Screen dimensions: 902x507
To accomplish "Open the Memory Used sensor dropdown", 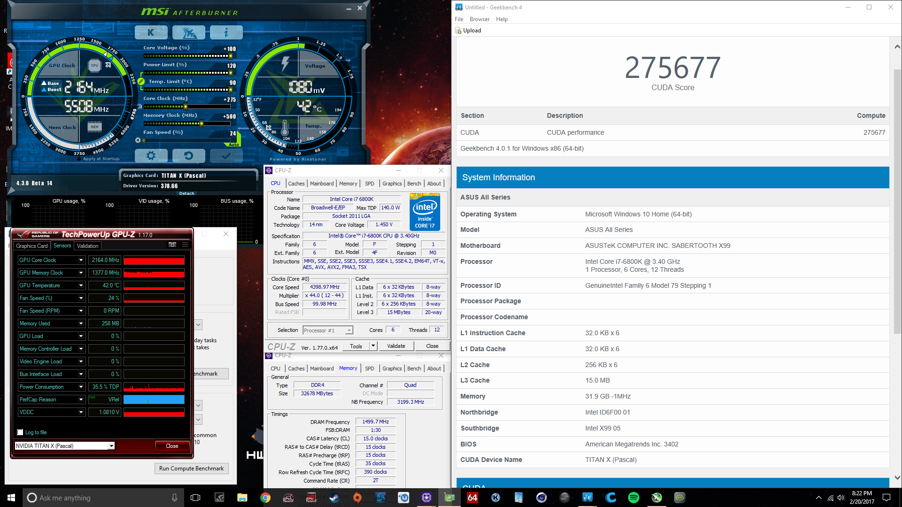I will click(x=81, y=323).
